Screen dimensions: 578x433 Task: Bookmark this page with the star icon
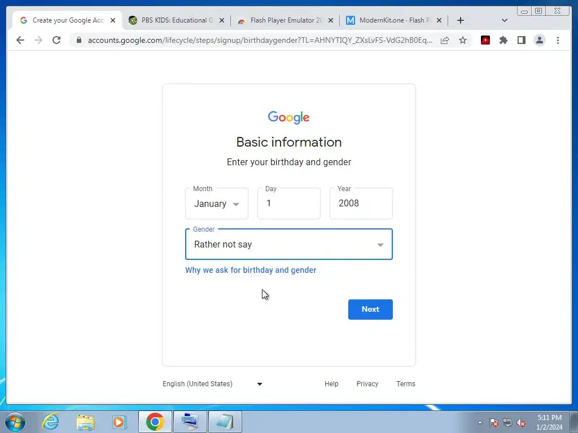pos(463,40)
